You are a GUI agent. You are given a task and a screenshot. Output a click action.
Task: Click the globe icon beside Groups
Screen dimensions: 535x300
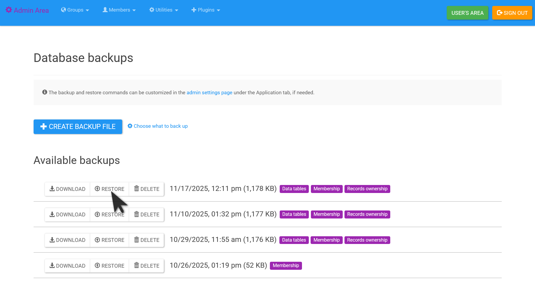[x=63, y=10]
